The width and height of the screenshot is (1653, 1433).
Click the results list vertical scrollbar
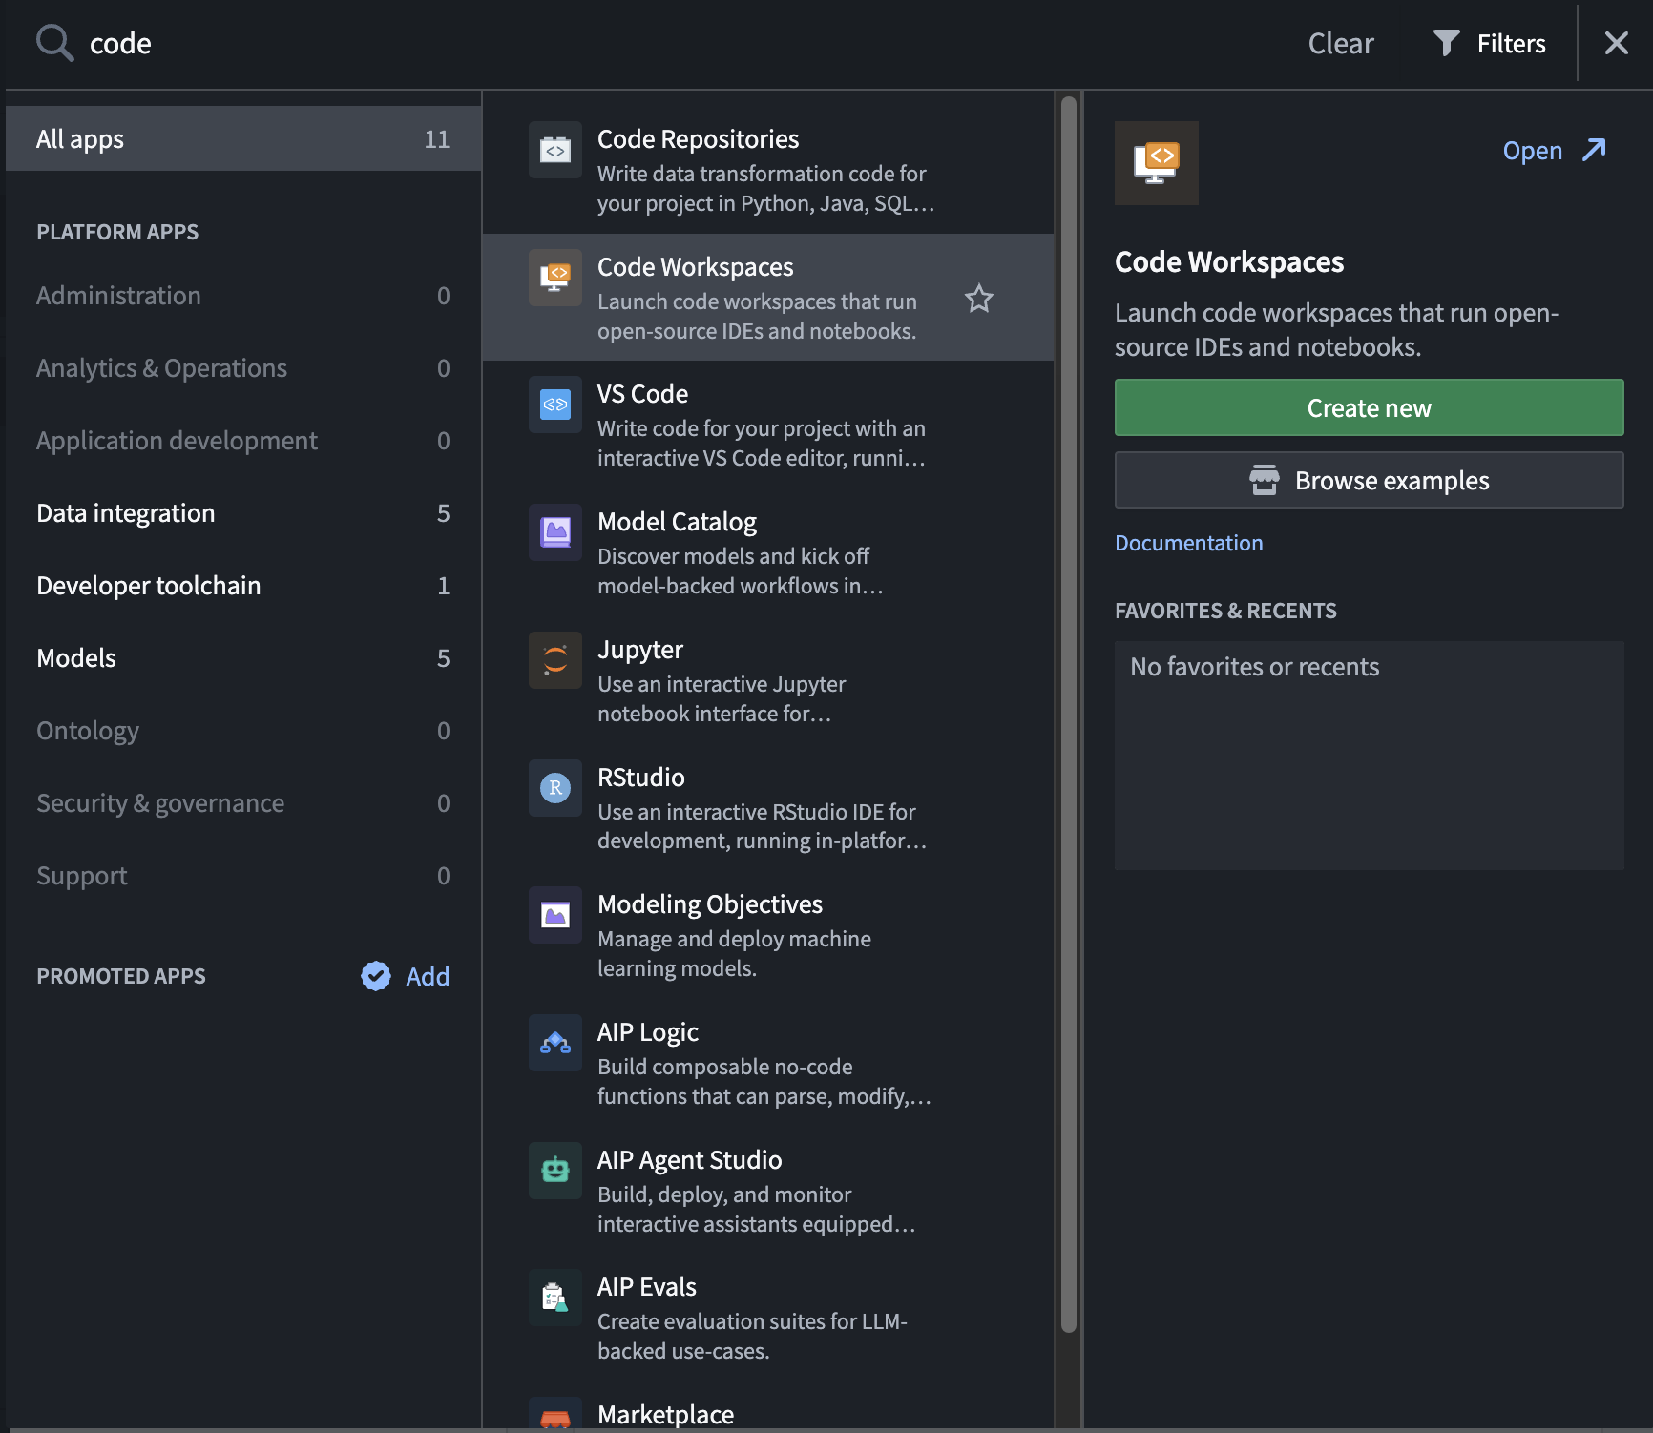pos(1069,714)
